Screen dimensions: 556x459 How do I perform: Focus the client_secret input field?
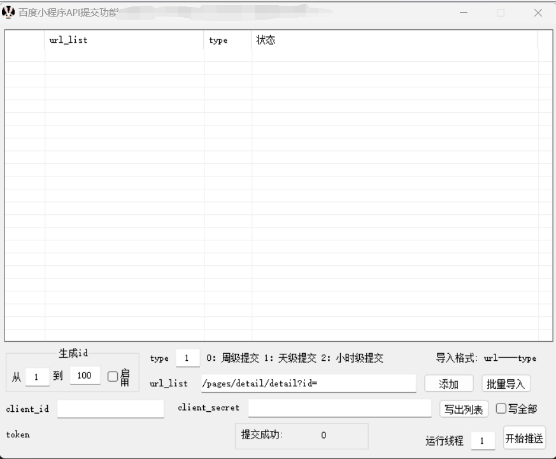339,408
